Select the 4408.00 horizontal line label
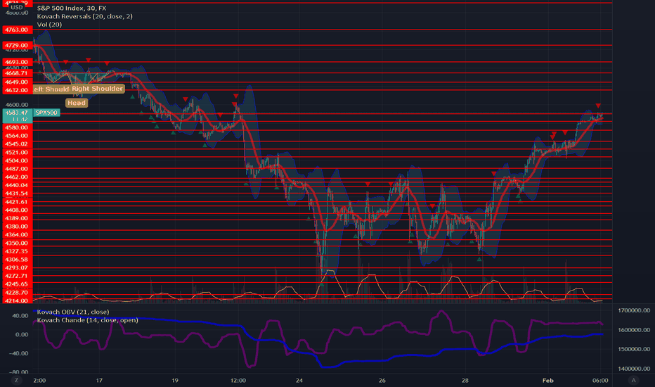 click(17, 210)
